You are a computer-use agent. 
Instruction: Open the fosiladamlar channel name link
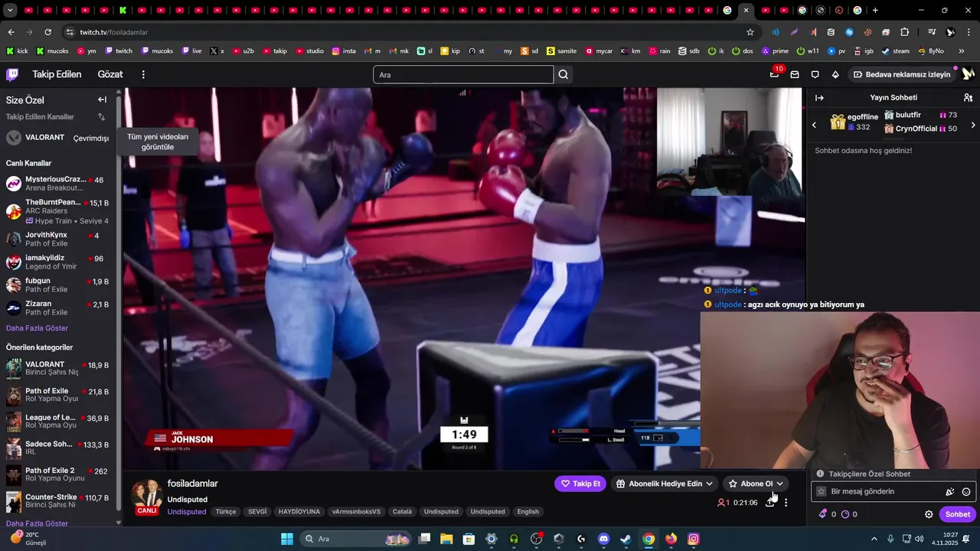click(193, 484)
